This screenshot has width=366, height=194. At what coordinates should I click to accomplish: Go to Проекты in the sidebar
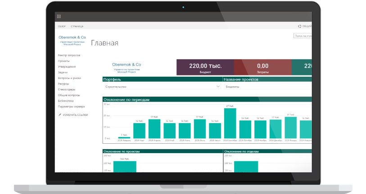64,61
